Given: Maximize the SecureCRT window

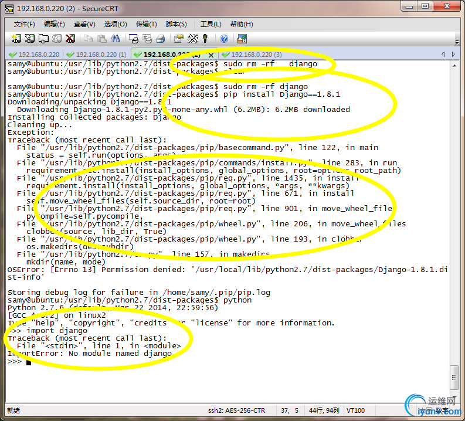Looking at the screenshot, I should pos(425,6).
